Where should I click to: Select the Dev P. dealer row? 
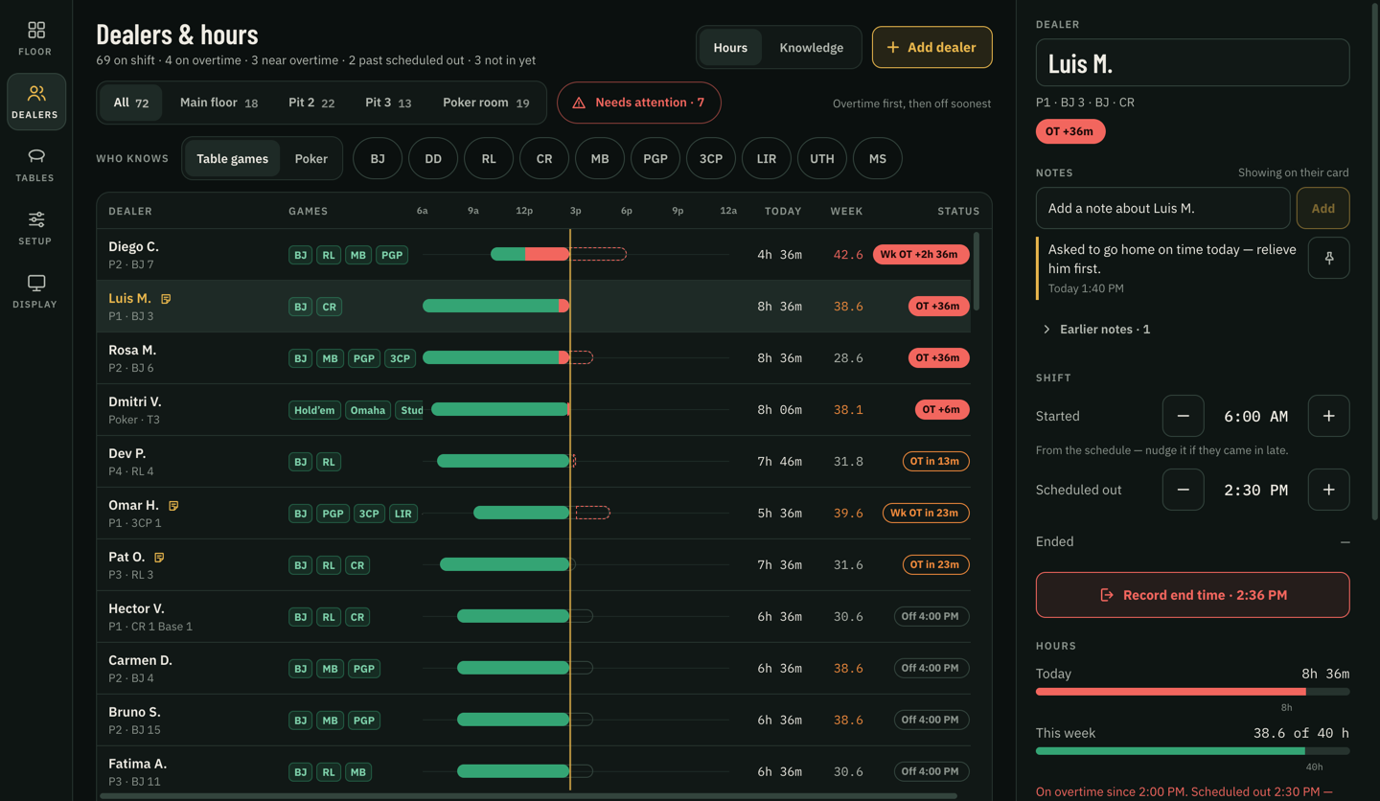click(x=534, y=462)
